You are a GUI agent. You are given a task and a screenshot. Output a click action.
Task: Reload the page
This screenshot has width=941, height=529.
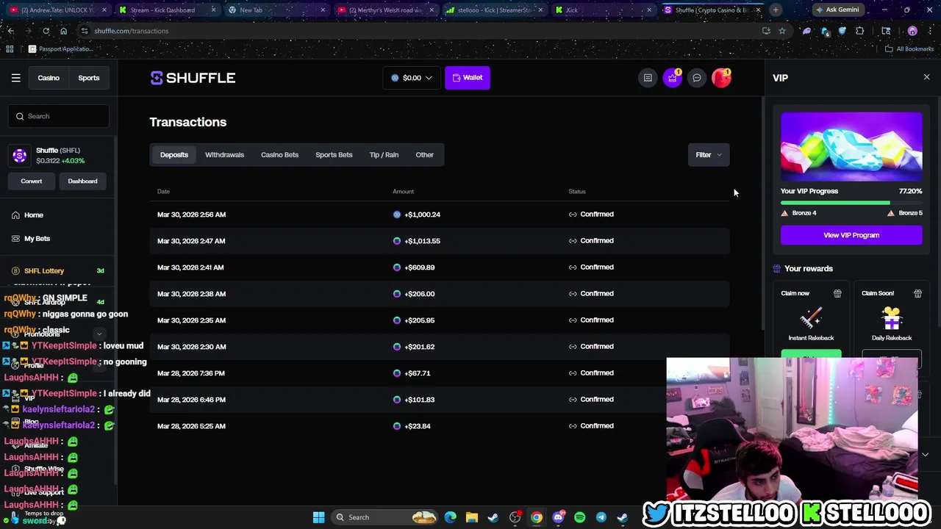46,31
